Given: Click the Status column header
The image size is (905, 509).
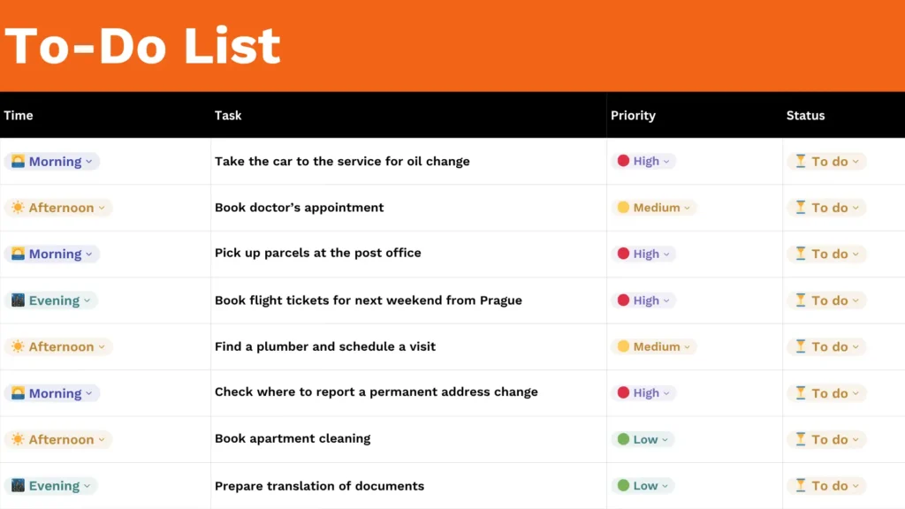Looking at the screenshot, I should click(805, 115).
